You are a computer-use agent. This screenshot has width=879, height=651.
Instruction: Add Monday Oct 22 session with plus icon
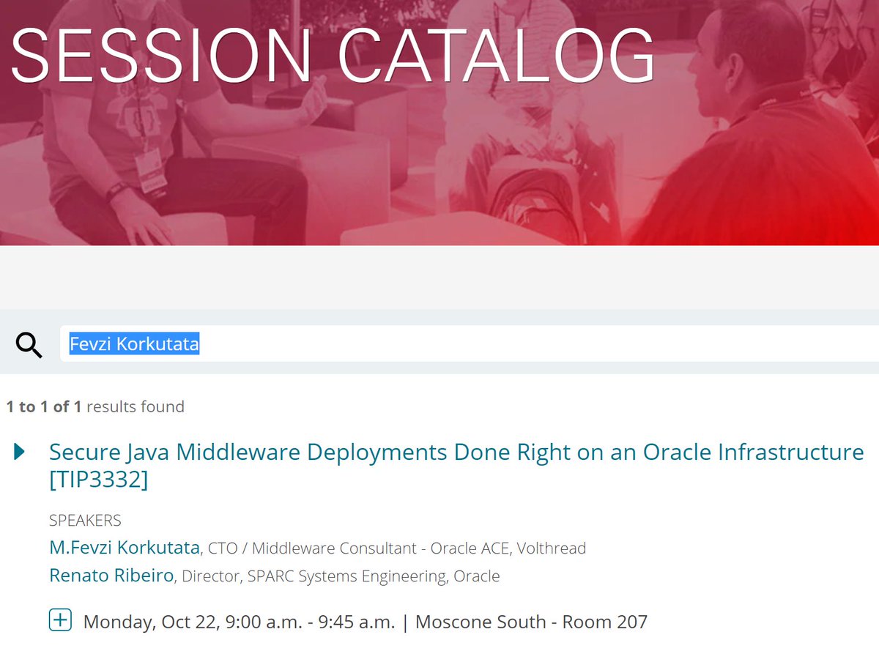coord(60,621)
